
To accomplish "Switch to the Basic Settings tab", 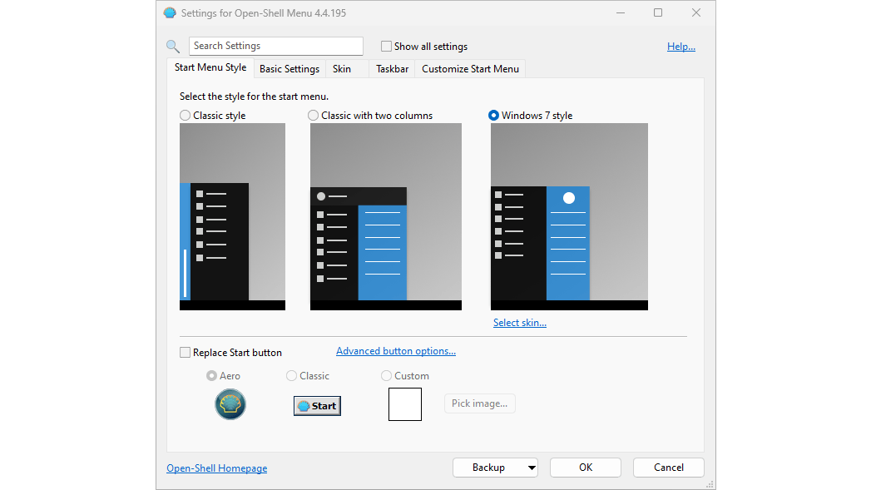I will pyautogui.click(x=290, y=69).
